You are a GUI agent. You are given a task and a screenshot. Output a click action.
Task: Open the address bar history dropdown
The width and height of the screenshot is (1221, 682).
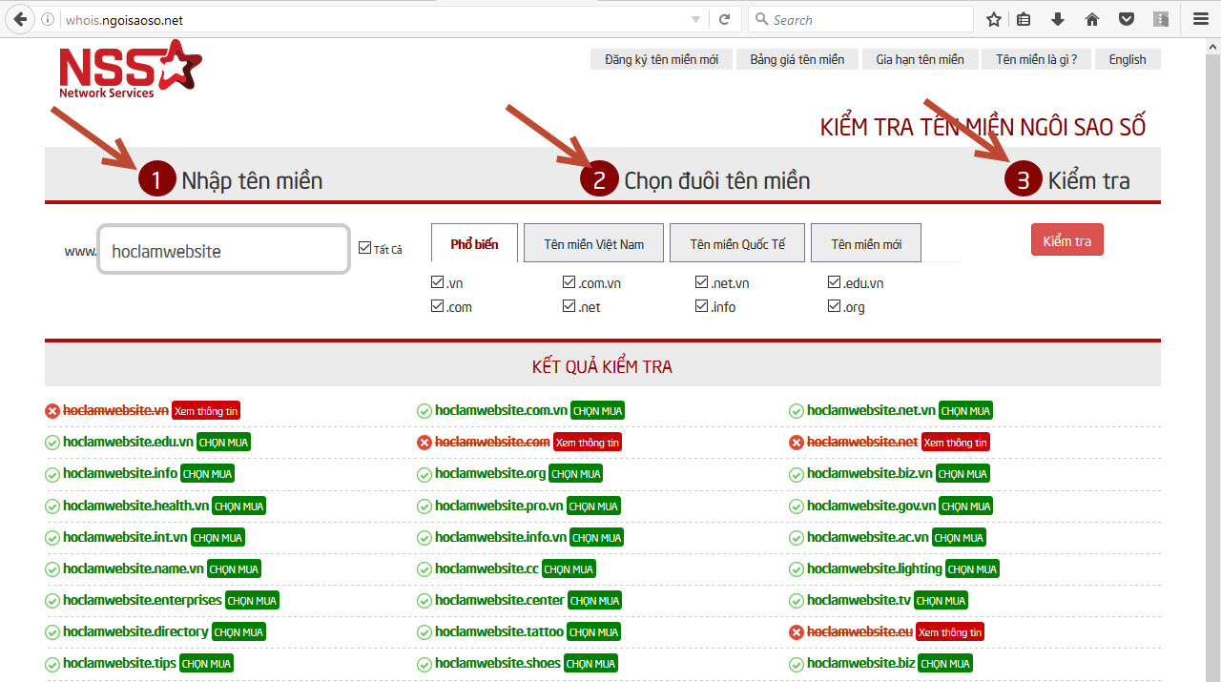click(x=697, y=19)
